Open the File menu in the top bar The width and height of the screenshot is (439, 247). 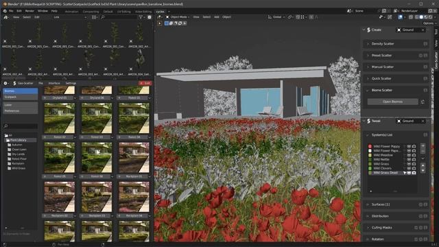coord(11,11)
